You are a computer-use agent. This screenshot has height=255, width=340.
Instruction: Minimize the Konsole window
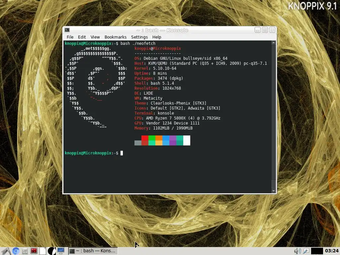click(x=257, y=30)
